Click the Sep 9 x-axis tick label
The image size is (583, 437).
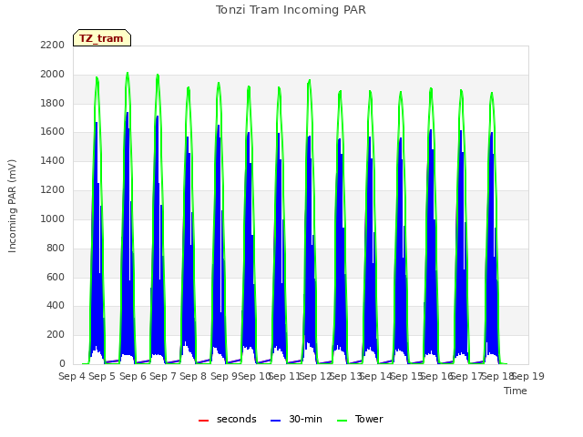click(224, 376)
